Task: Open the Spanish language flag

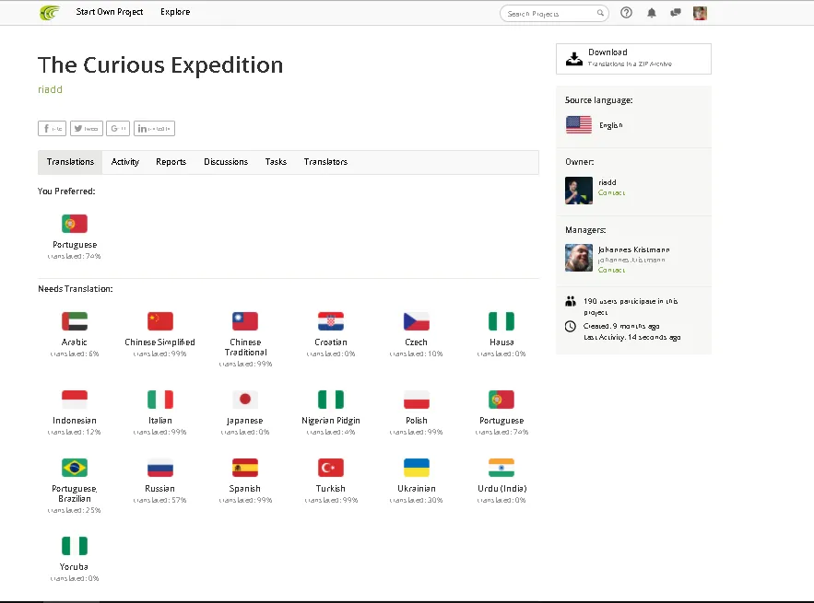Action: 245,468
